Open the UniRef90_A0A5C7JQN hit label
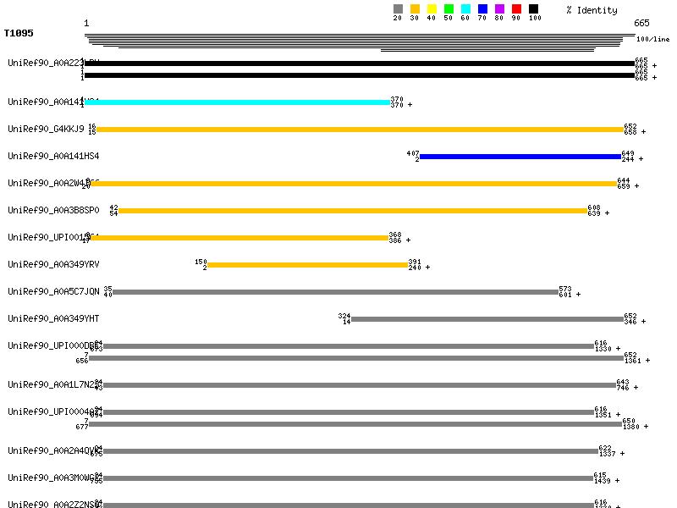 53,292
